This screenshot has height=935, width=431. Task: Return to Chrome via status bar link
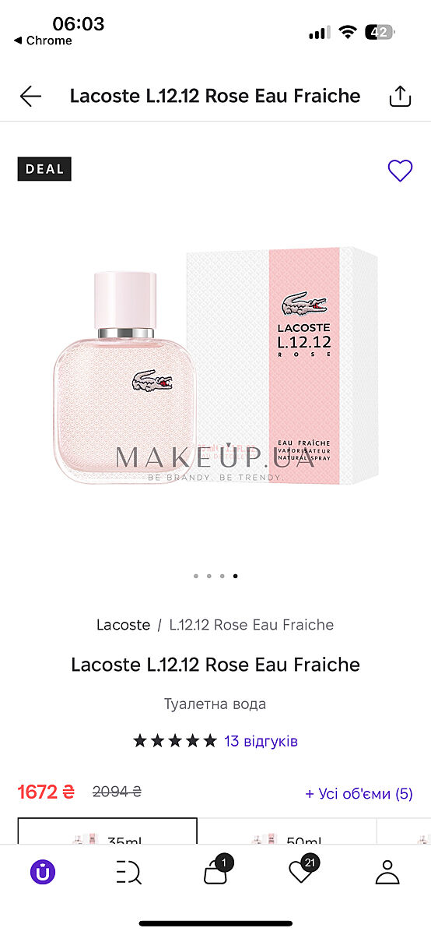(x=43, y=41)
